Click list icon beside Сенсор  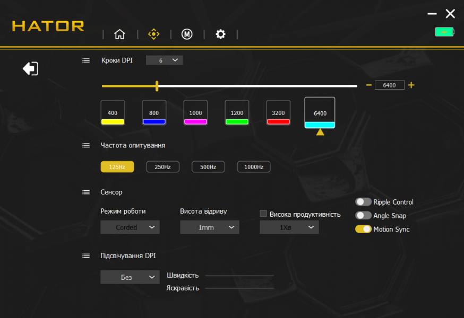pyautogui.click(x=86, y=192)
